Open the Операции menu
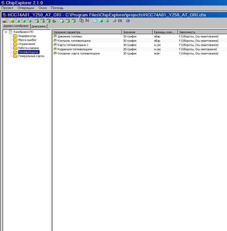 point(26,8)
